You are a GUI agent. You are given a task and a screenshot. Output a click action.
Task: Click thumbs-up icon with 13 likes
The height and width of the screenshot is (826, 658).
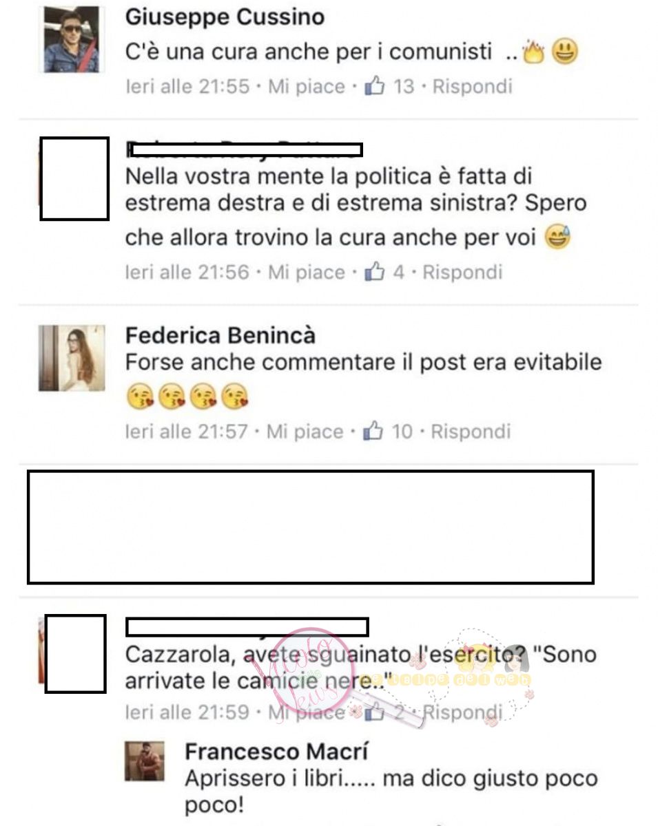(x=373, y=87)
